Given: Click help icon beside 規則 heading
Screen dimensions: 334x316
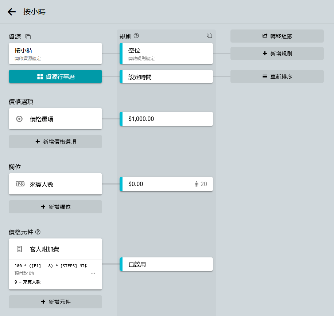Looking at the screenshot, I should click(136, 36).
